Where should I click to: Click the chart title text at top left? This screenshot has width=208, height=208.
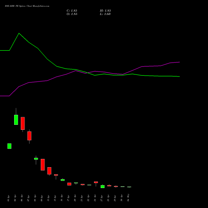(27, 6)
